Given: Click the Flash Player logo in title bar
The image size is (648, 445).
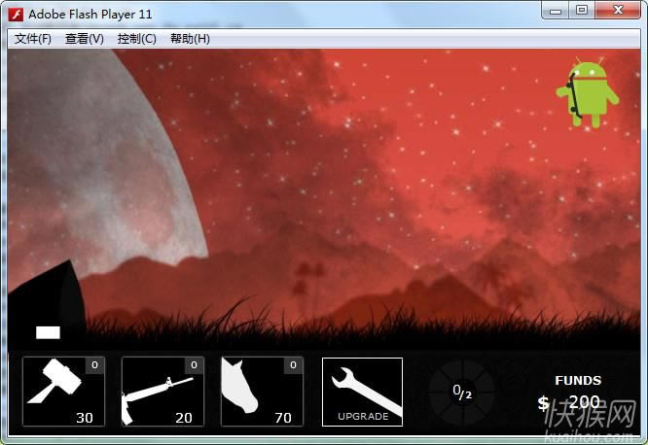Looking at the screenshot, I should [x=16, y=15].
